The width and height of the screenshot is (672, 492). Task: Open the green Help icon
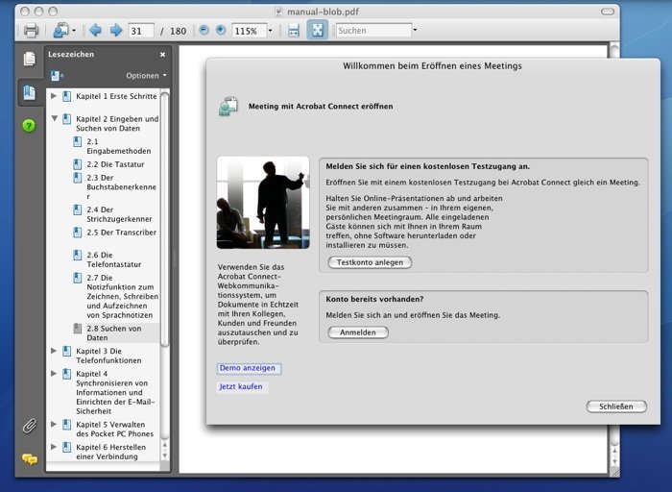click(x=29, y=126)
